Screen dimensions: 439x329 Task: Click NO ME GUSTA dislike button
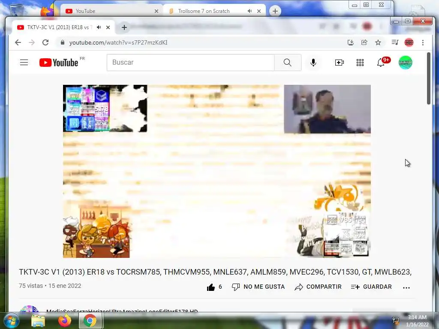(x=258, y=287)
